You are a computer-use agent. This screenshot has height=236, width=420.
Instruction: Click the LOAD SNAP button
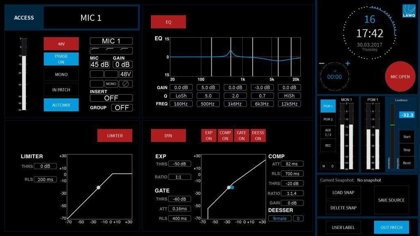click(x=343, y=193)
